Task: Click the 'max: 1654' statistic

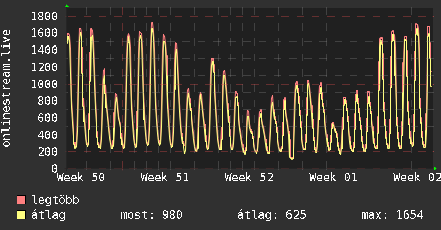Action: tap(392, 215)
